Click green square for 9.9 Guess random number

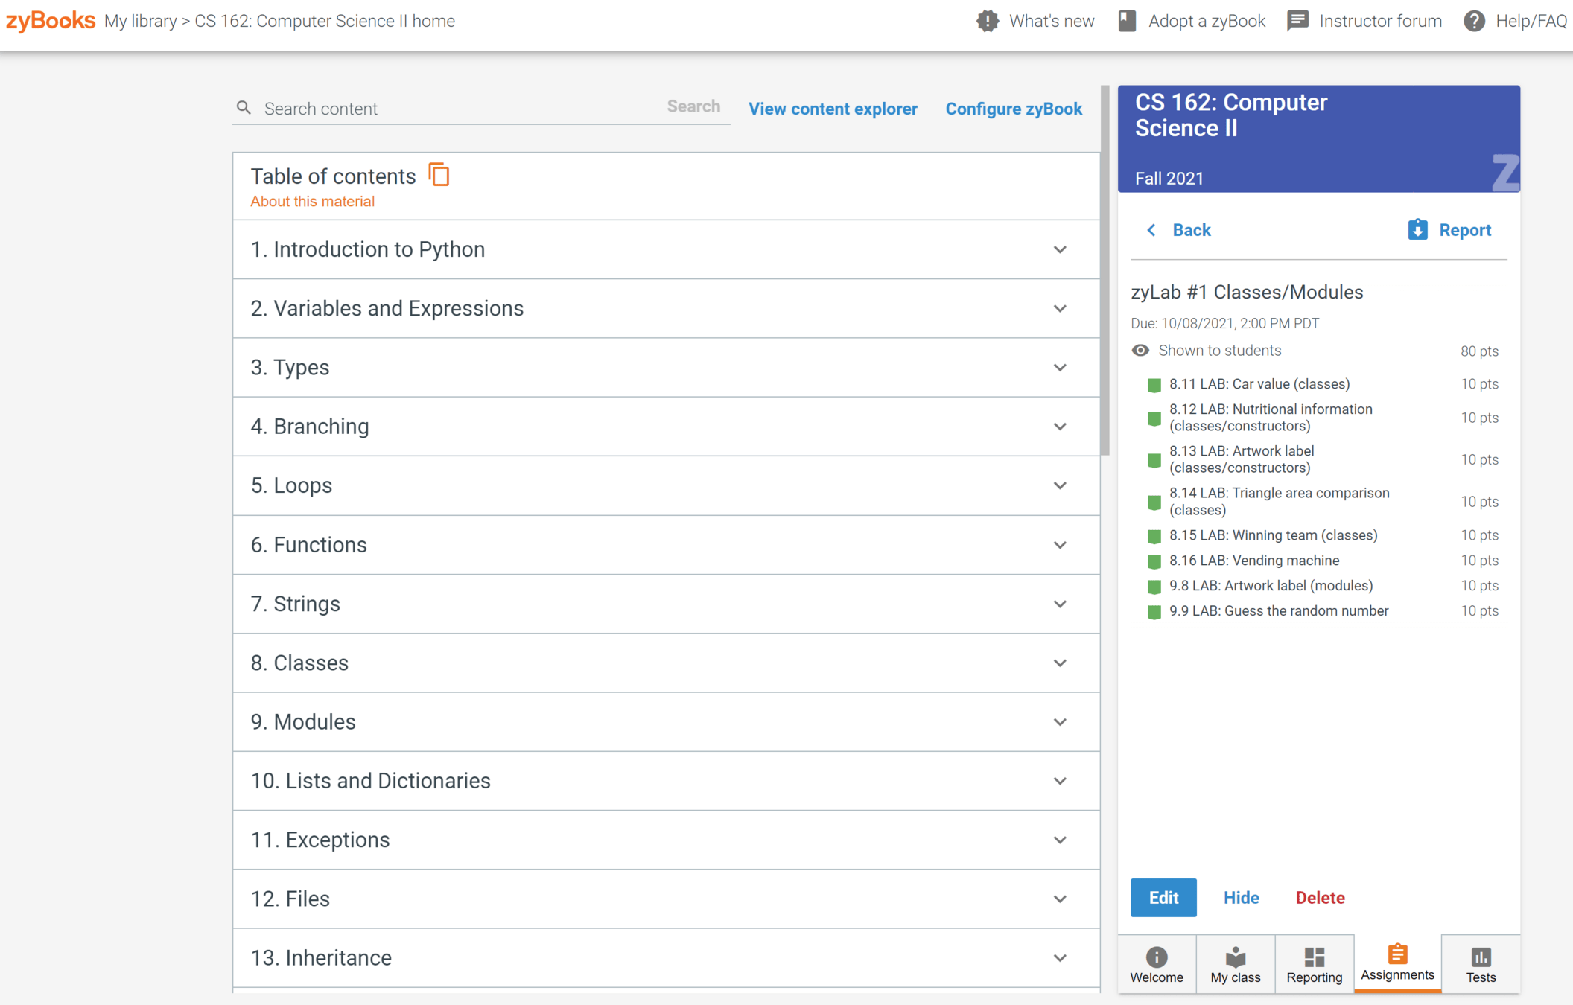pyautogui.click(x=1154, y=612)
